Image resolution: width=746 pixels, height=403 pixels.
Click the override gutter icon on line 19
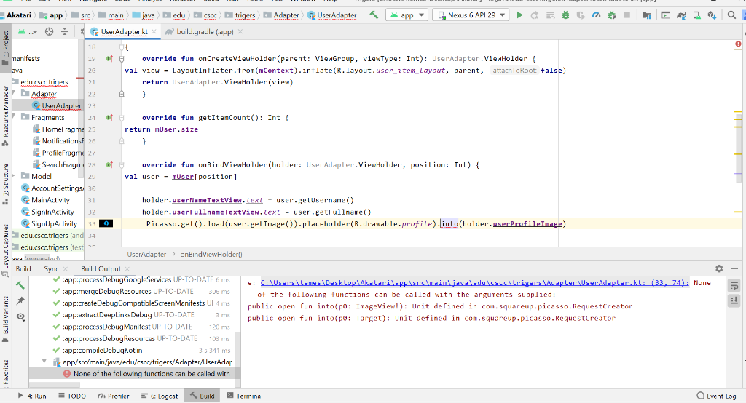click(x=109, y=59)
